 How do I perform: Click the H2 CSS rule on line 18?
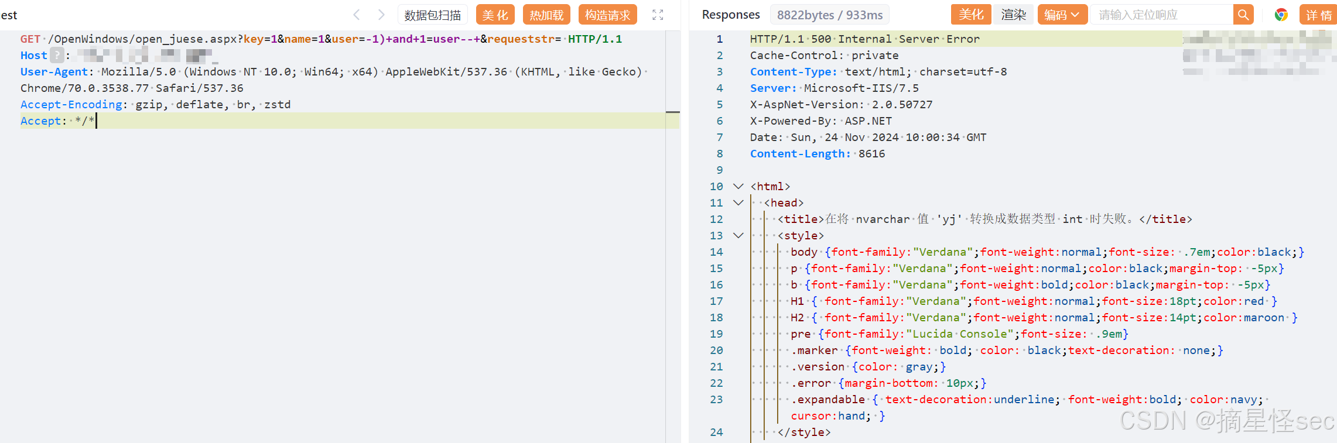coord(1044,318)
